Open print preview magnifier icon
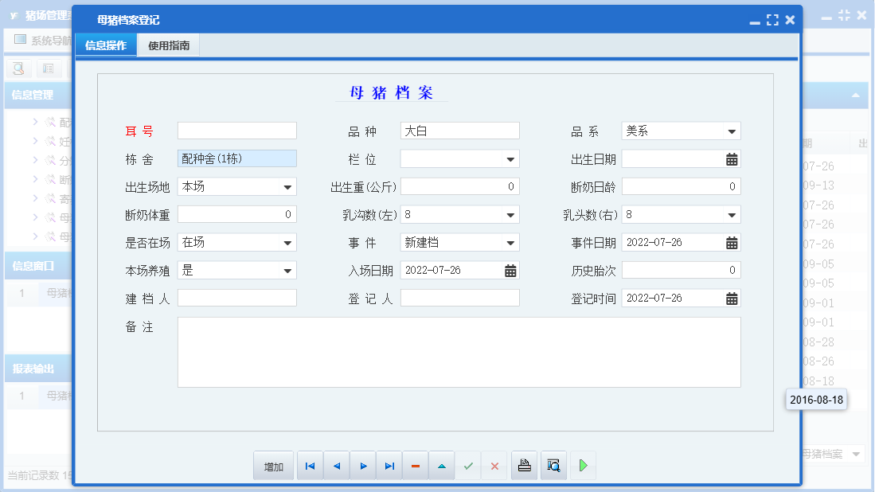The image size is (875, 492). [553, 466]
